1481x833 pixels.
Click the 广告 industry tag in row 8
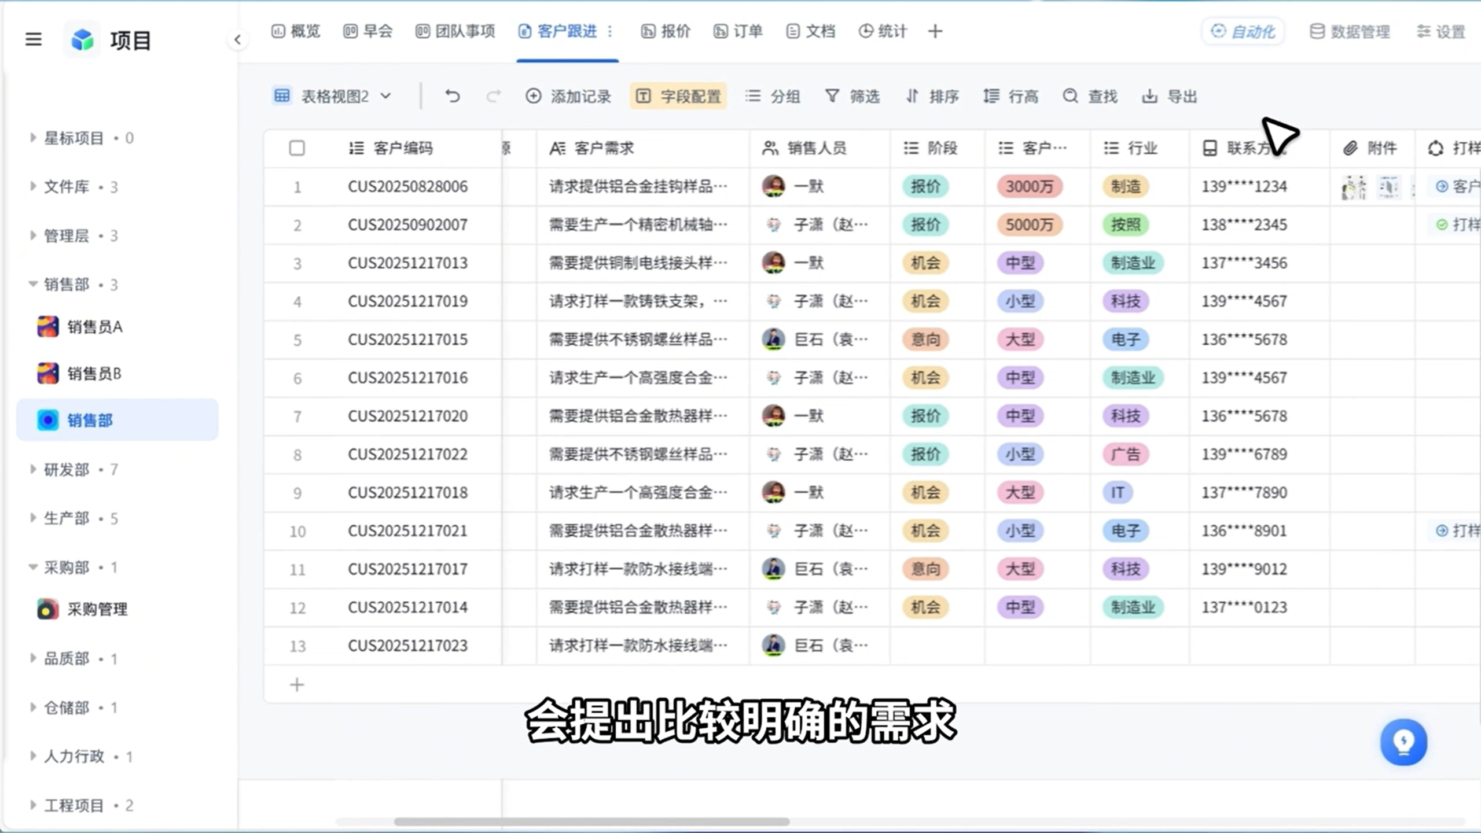(1126, 454)
